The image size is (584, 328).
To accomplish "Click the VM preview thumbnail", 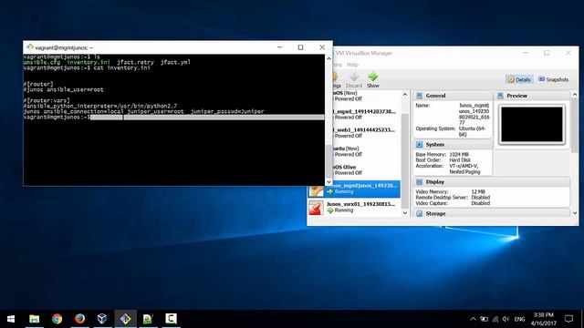I will [532, 124].
